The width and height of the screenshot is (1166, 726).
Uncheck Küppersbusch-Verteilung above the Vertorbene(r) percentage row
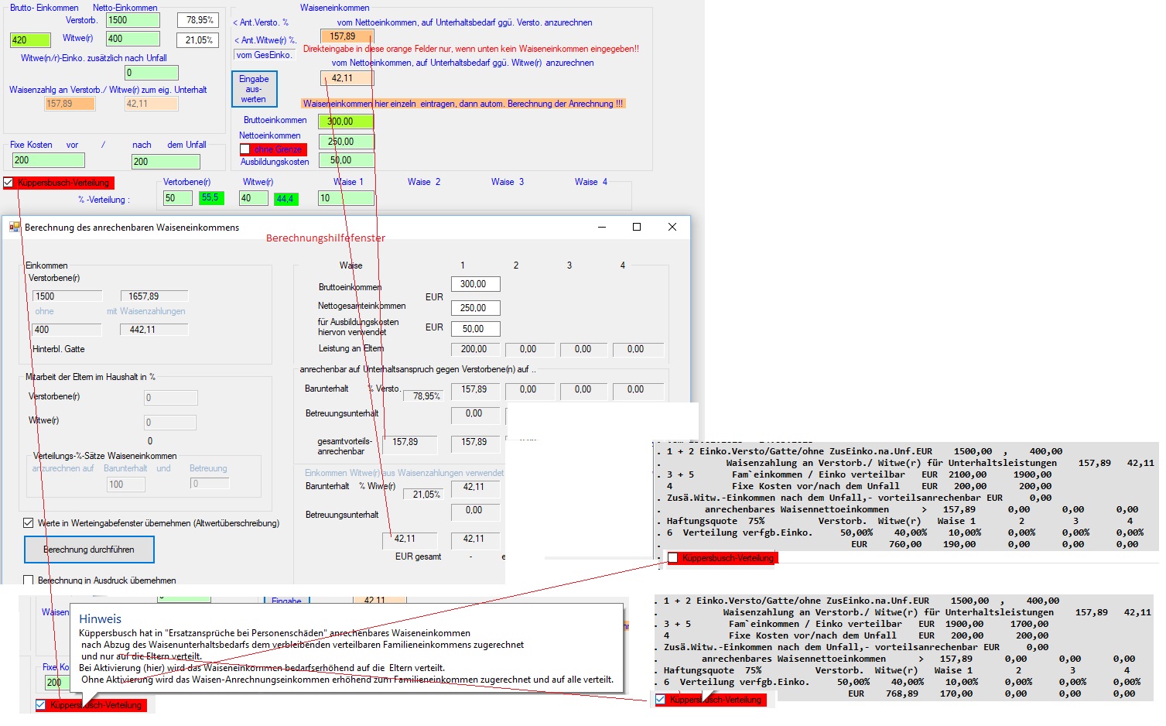[x=9, y=183]
